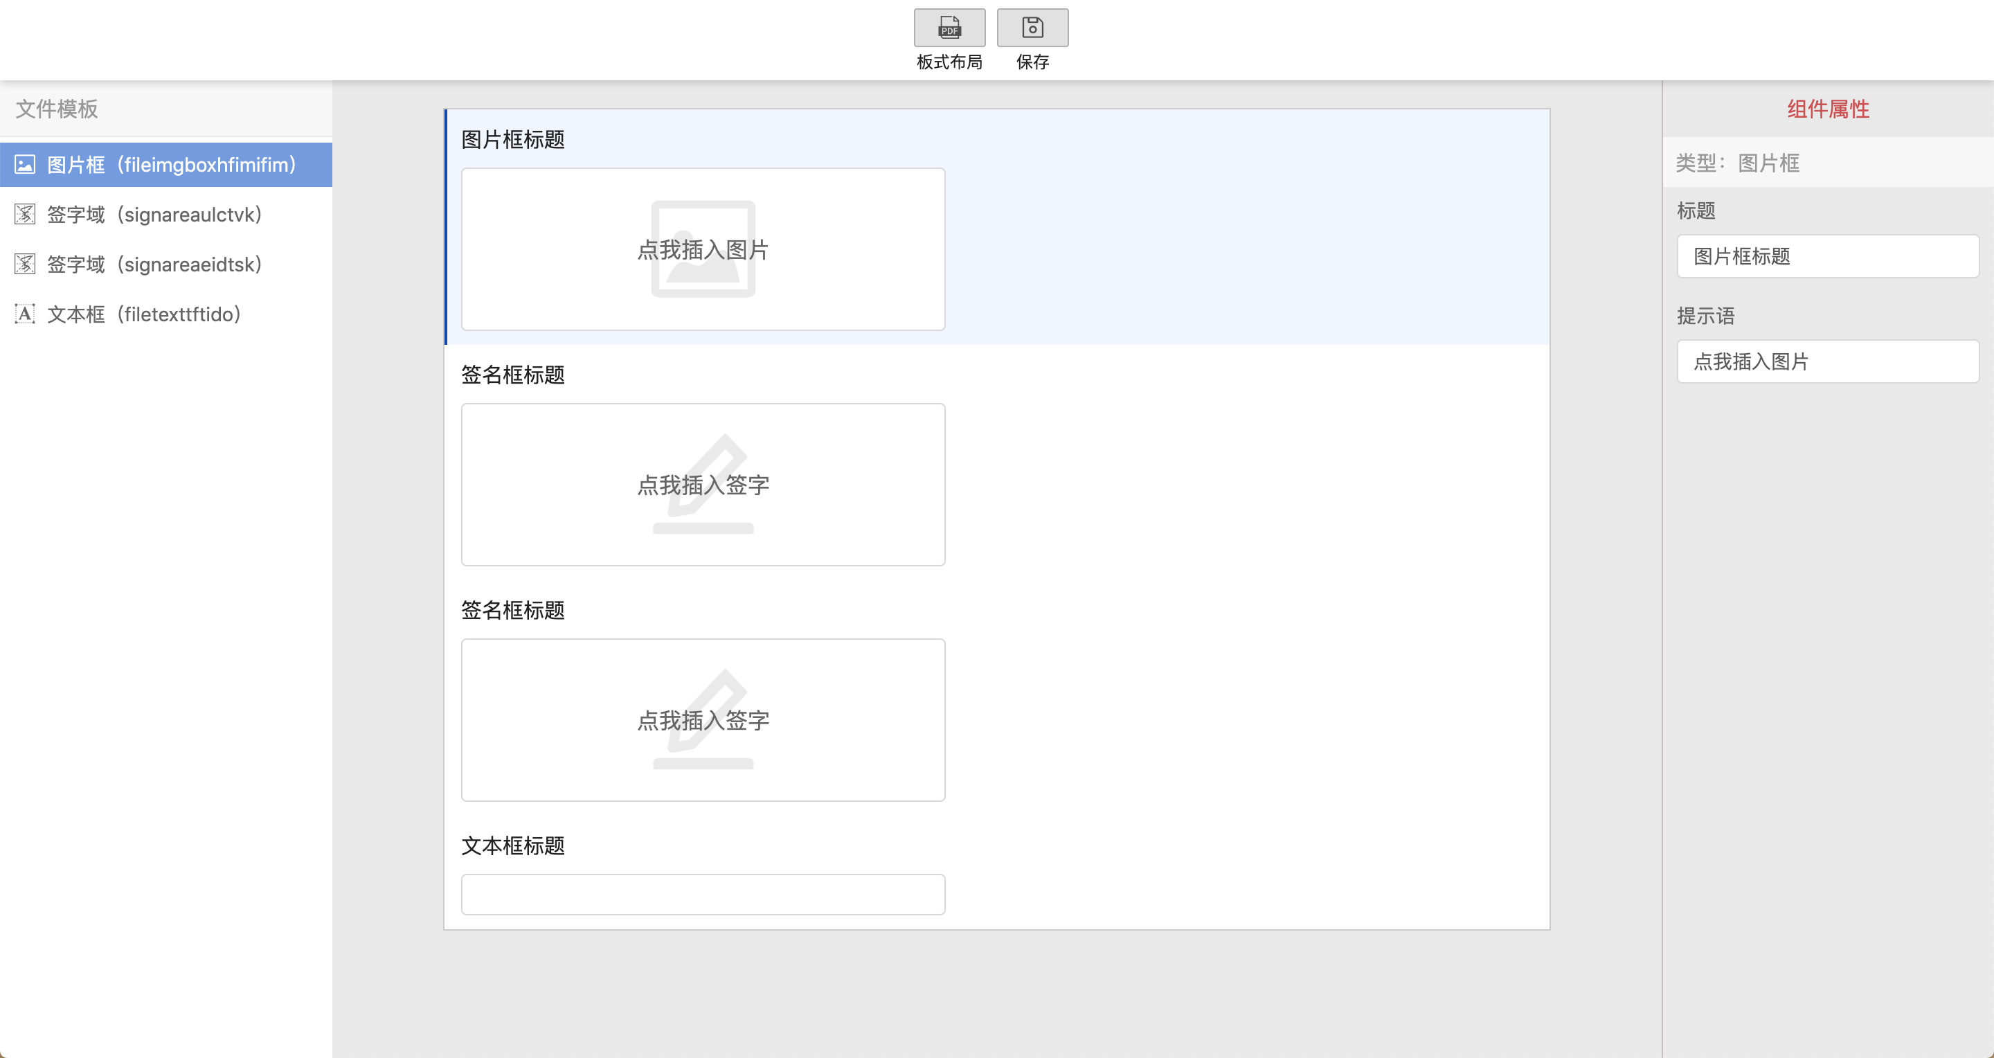This screenshot has width=1994, height=1058.
Task: Click the second 点我插入签字 signature box
Action: [x=703, y=720]
